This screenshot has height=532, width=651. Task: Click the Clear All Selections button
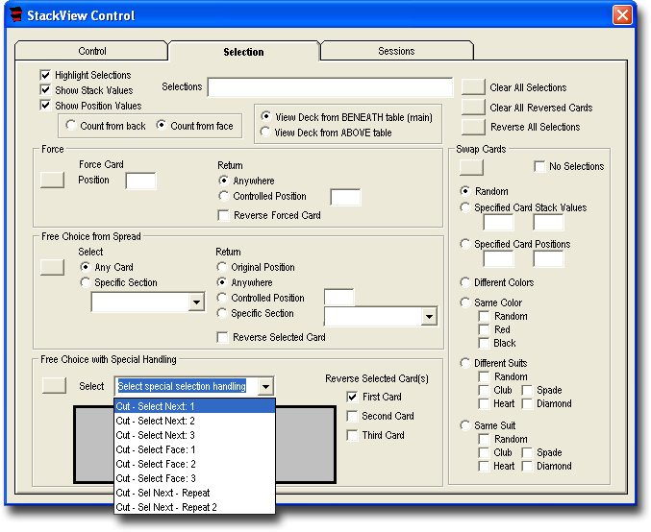473,87
